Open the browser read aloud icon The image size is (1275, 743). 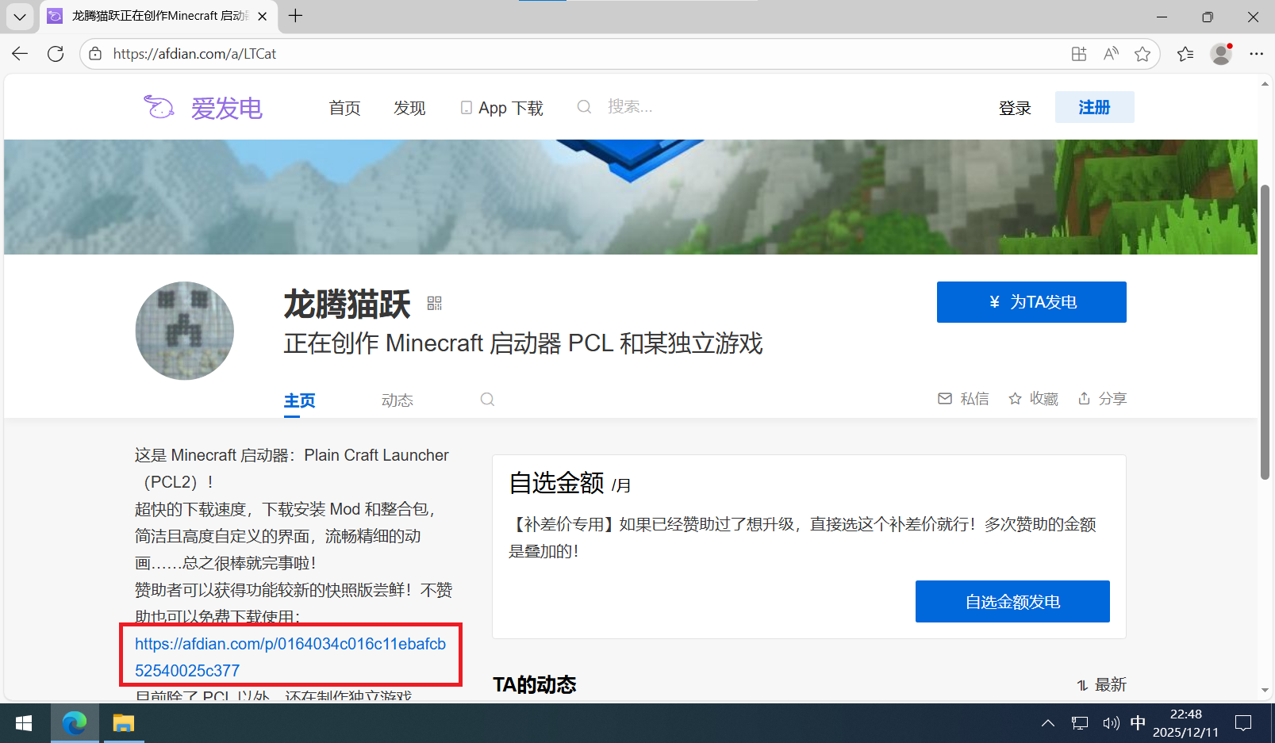click(x=1111, y=54)
